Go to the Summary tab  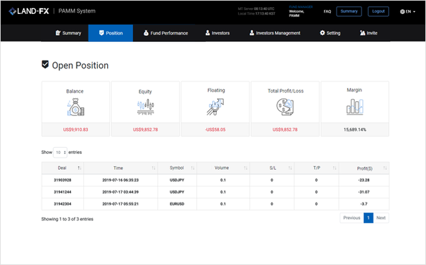[68, 33]
